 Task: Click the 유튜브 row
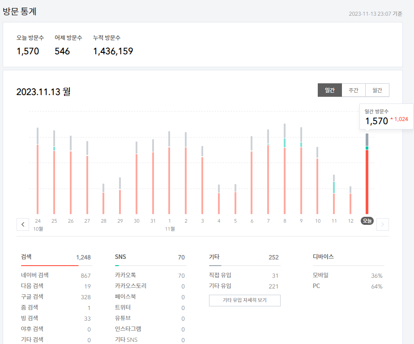(x=150, y=318)
